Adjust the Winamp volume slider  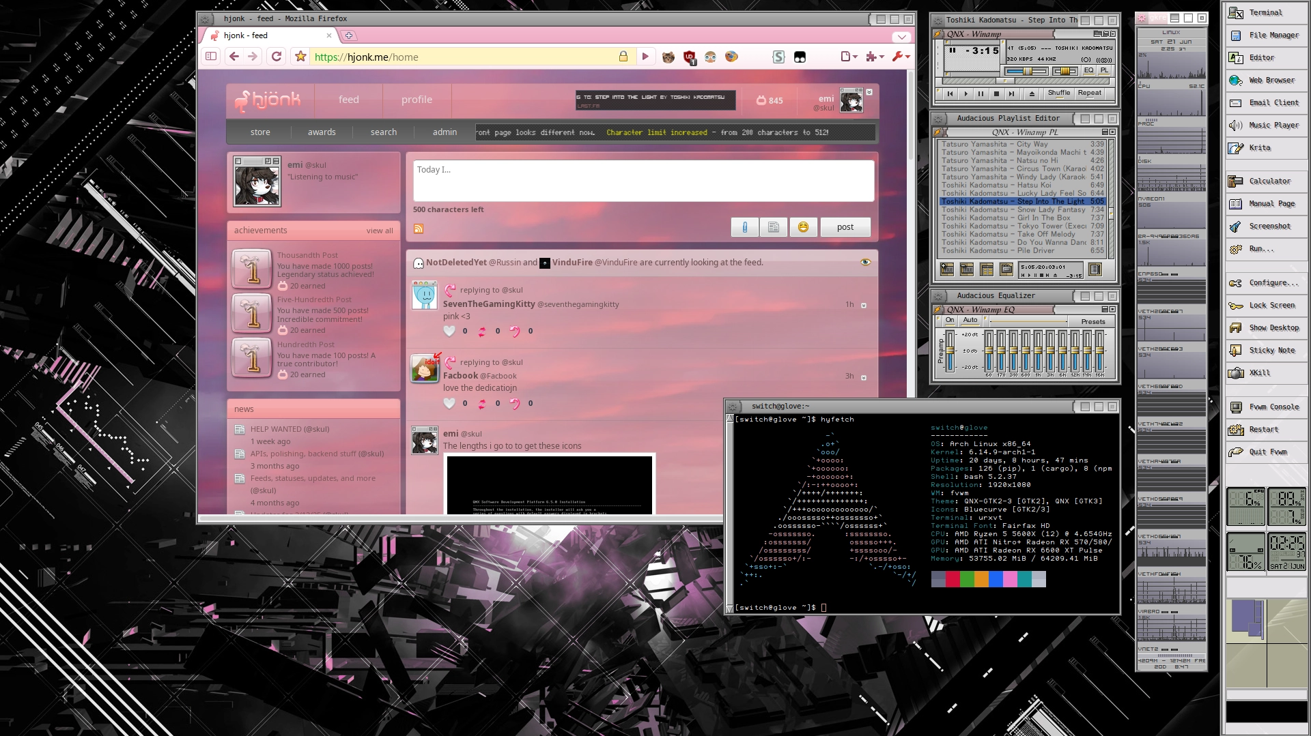(x=1026, y=71)
